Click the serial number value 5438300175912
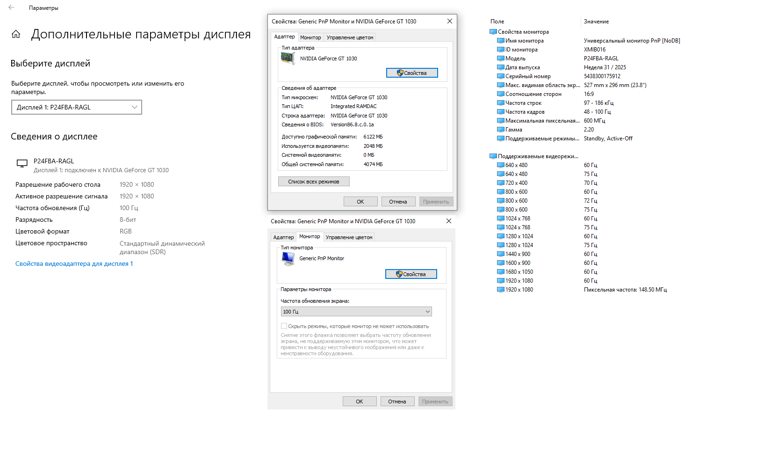Screen dimensions: 778x453 pos(602,76)
